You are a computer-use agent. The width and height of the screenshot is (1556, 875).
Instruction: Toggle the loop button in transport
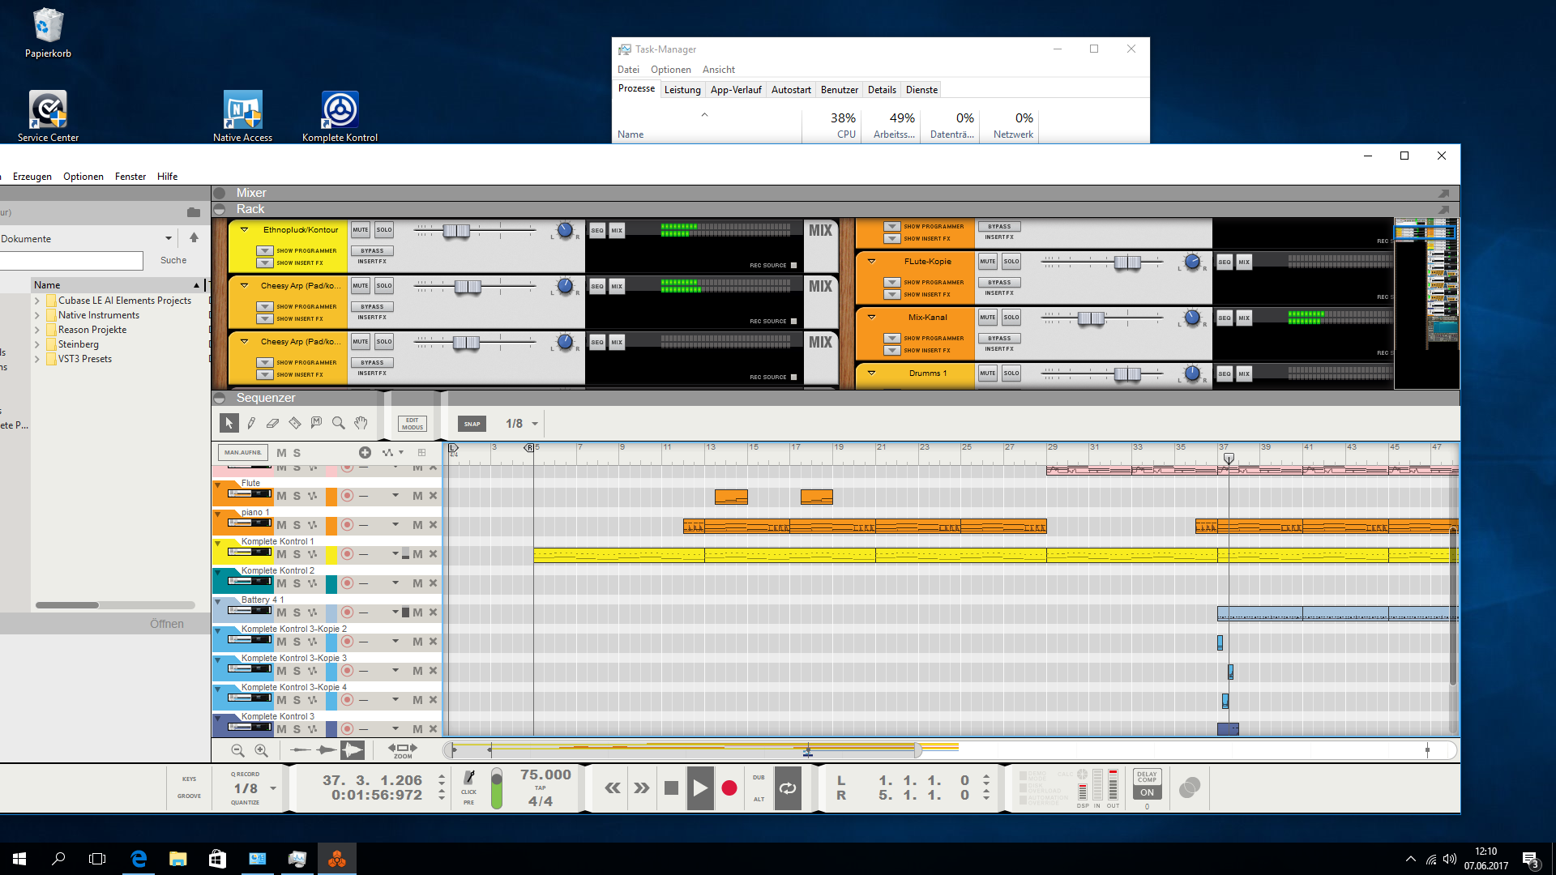788,787
